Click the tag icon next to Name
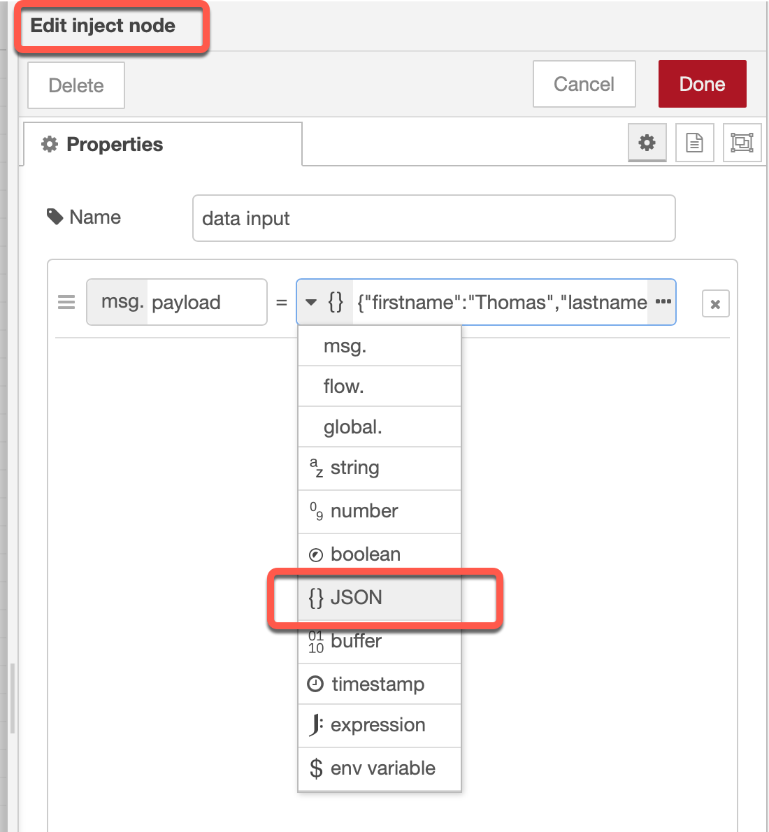 click(55, 216)
